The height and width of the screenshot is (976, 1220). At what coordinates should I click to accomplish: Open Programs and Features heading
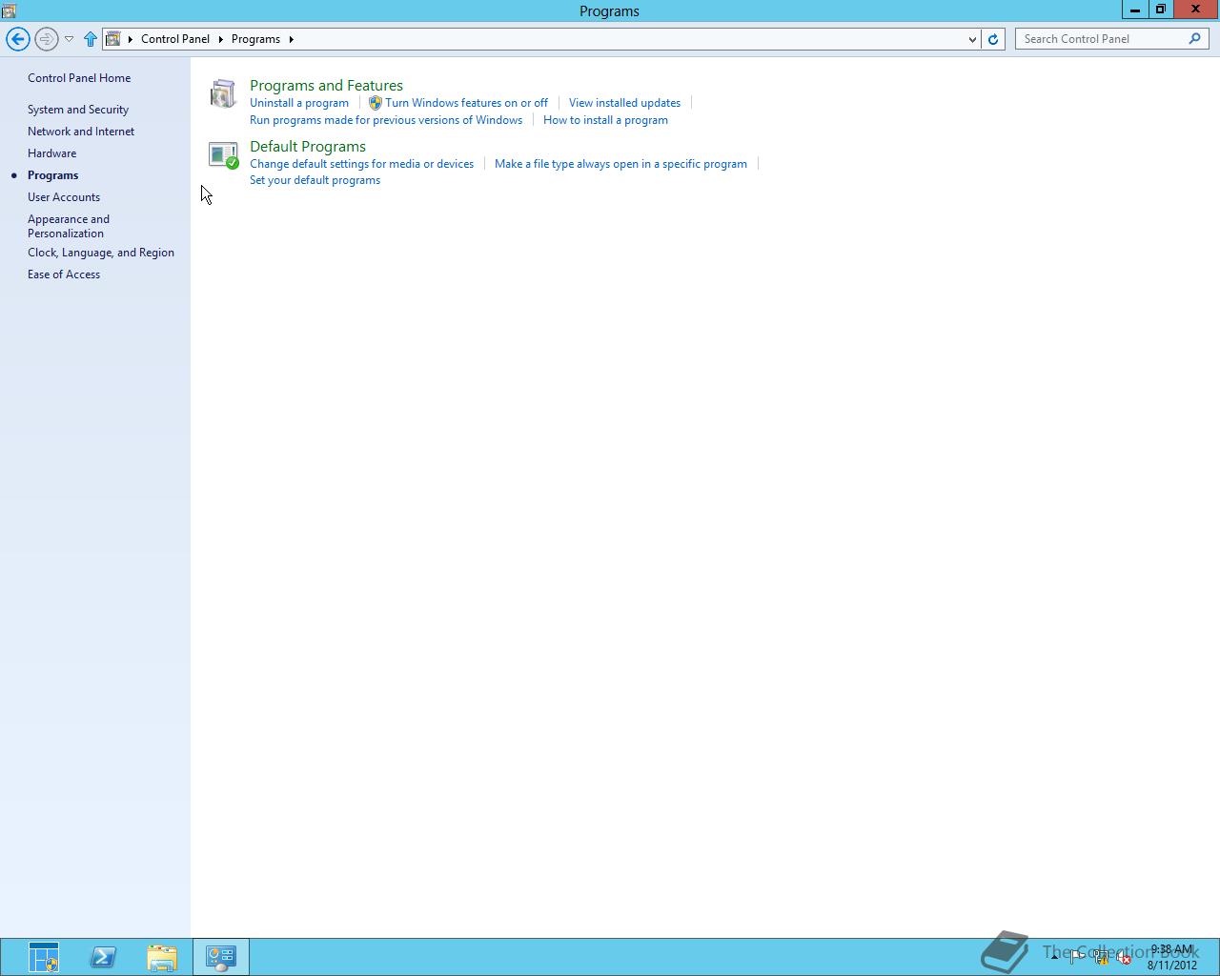point(326,86)
